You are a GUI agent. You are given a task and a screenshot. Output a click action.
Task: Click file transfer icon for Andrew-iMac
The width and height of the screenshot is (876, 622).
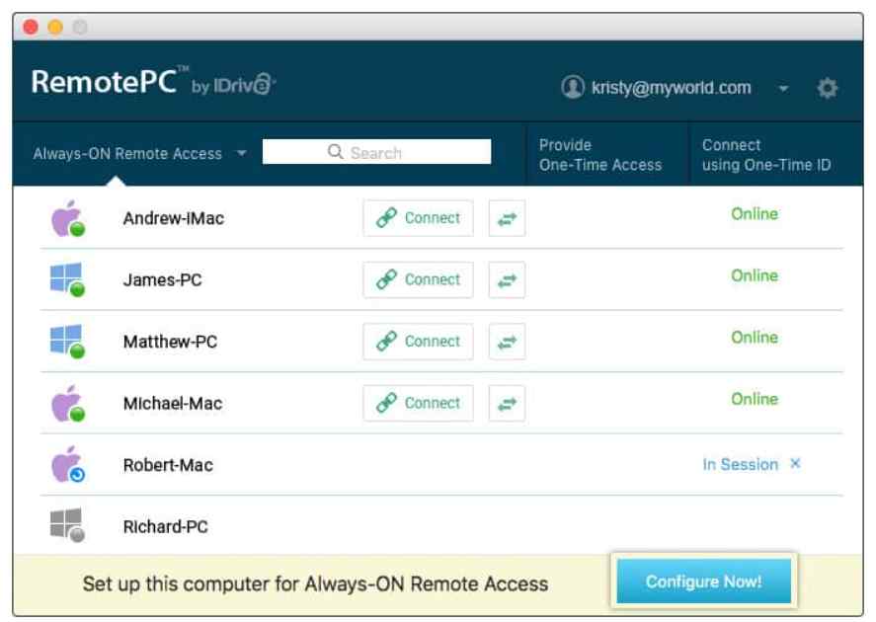[507, 218]
